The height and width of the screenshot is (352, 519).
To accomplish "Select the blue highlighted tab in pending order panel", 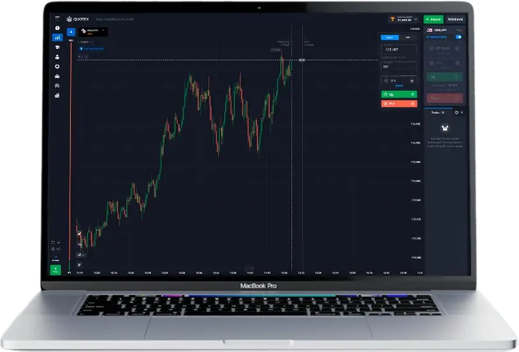I will [x=390, y=38].
